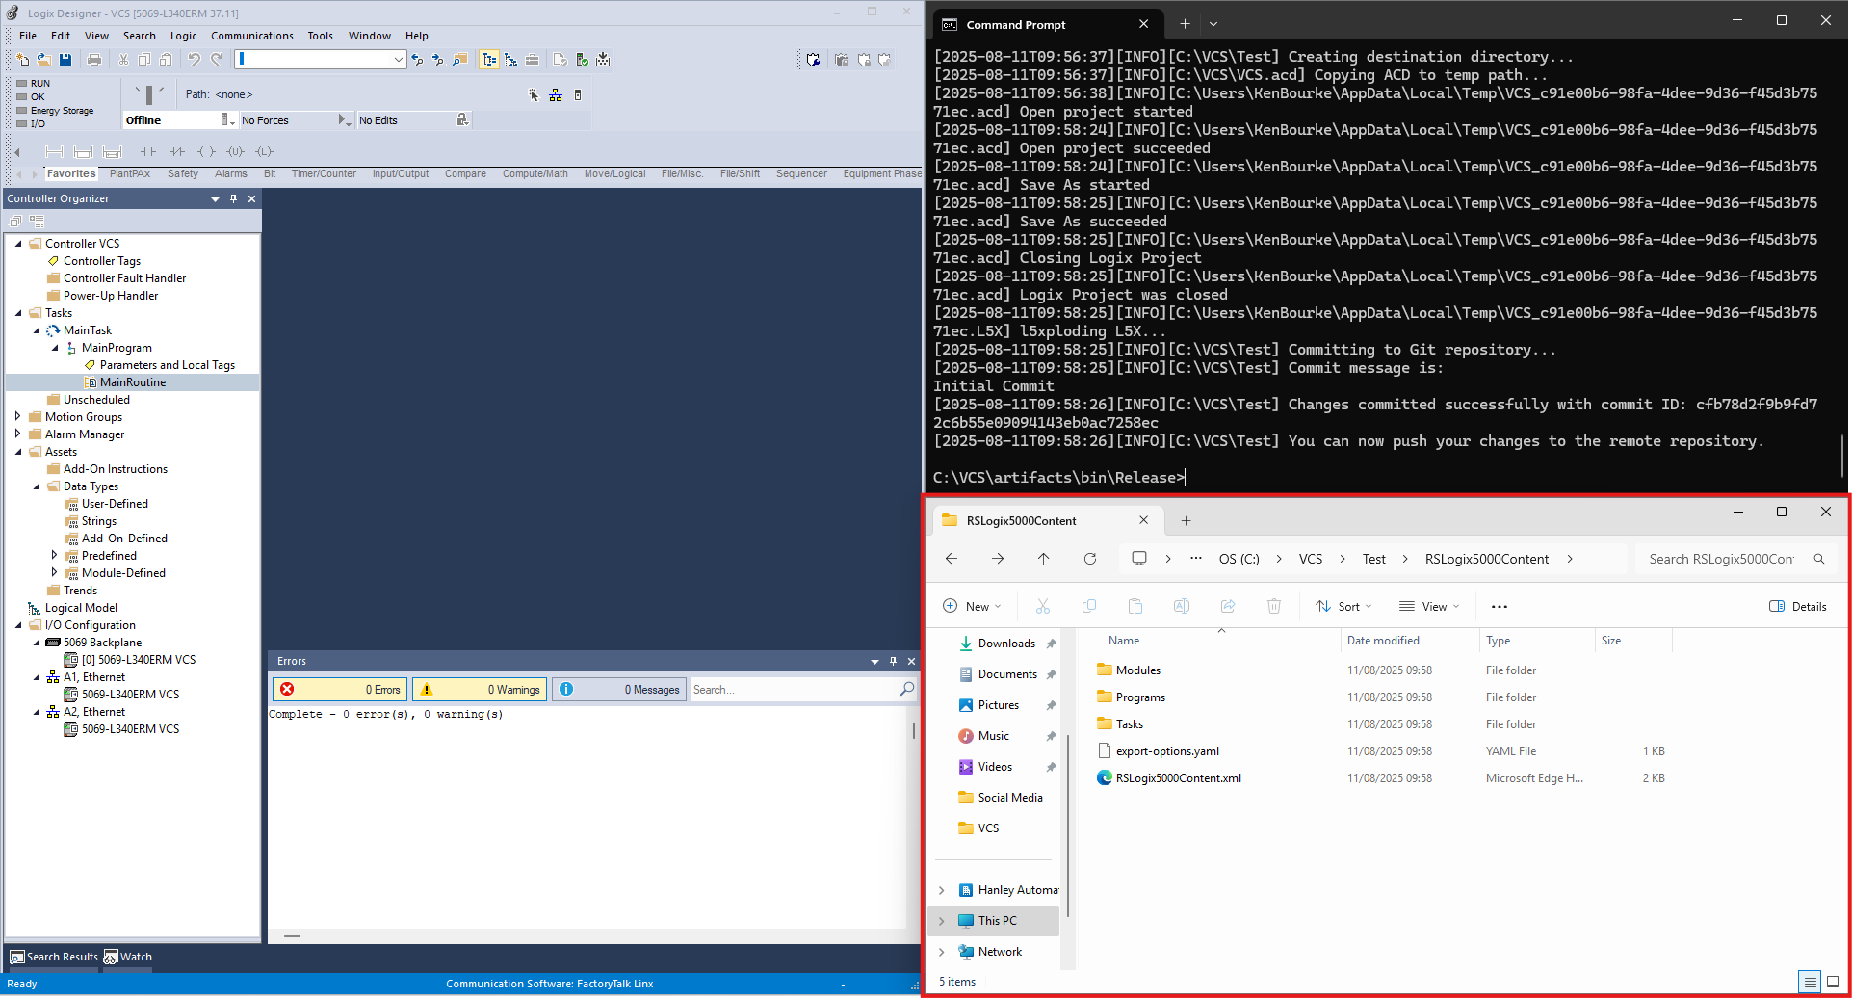Image resolution: width=1852 pixels, height=999 pixels.
Task: Click the Build/Download icon in Logix toolbar
Action: point(603,60)
